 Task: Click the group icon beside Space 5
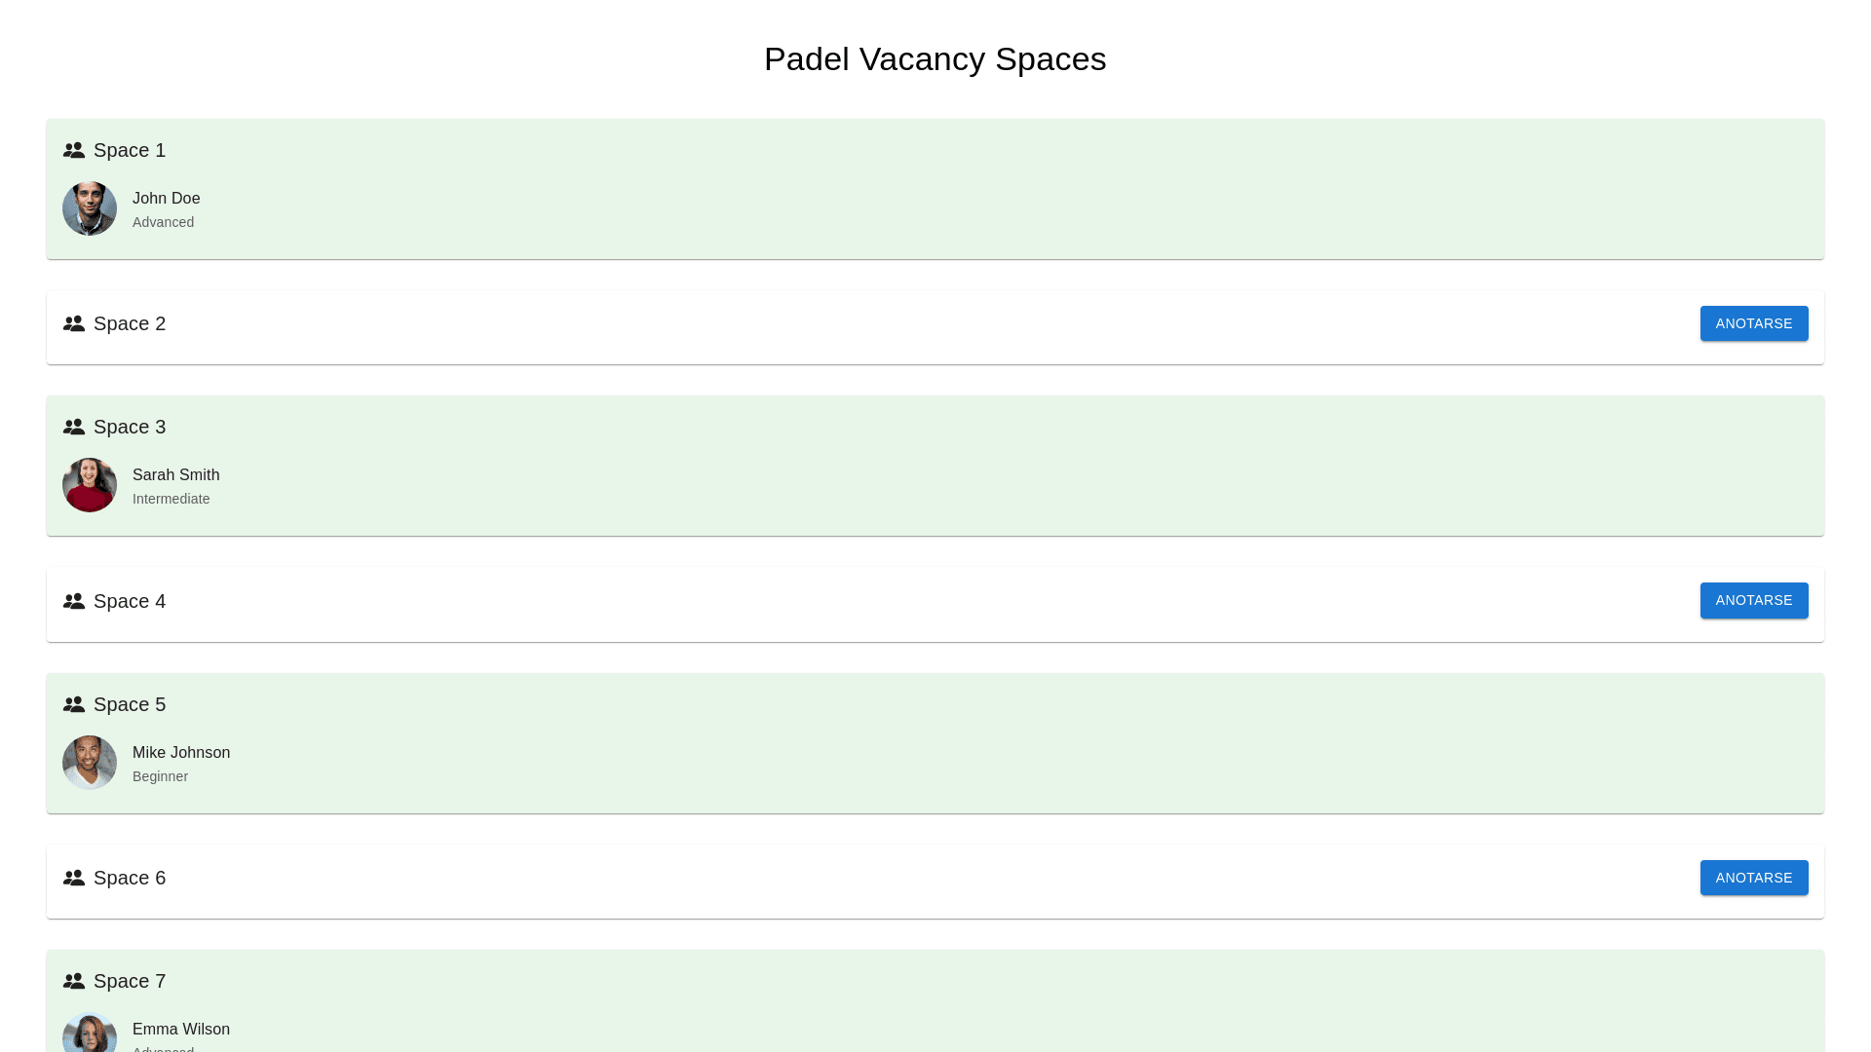click(x=74, y=704)
